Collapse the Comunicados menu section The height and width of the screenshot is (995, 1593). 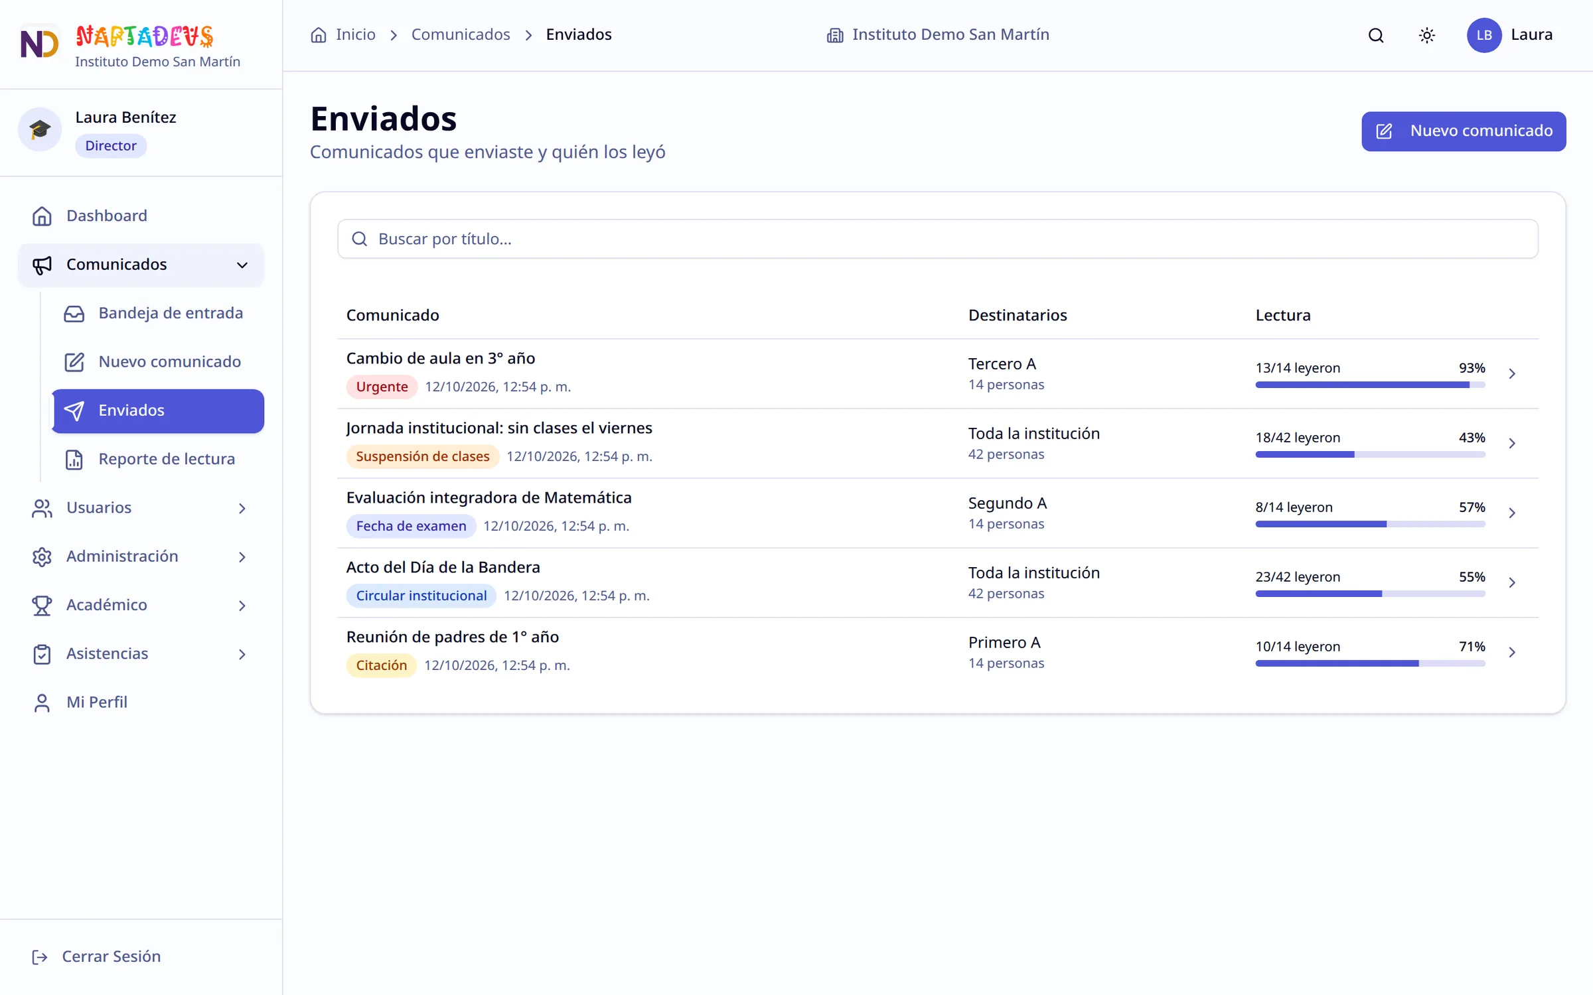[x=242, y=265]
